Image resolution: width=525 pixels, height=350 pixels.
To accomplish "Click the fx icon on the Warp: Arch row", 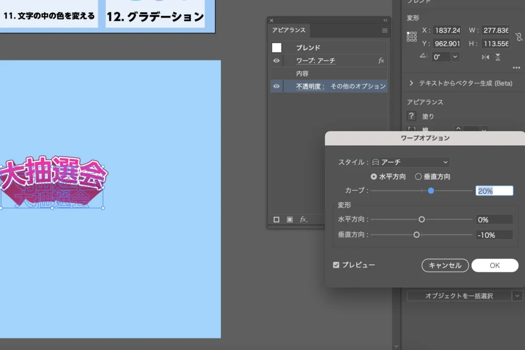I will [381, 60].
